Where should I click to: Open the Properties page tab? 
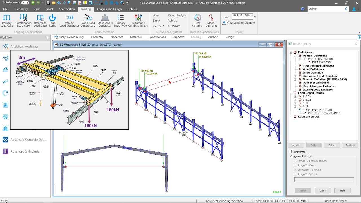coord(117,37)
